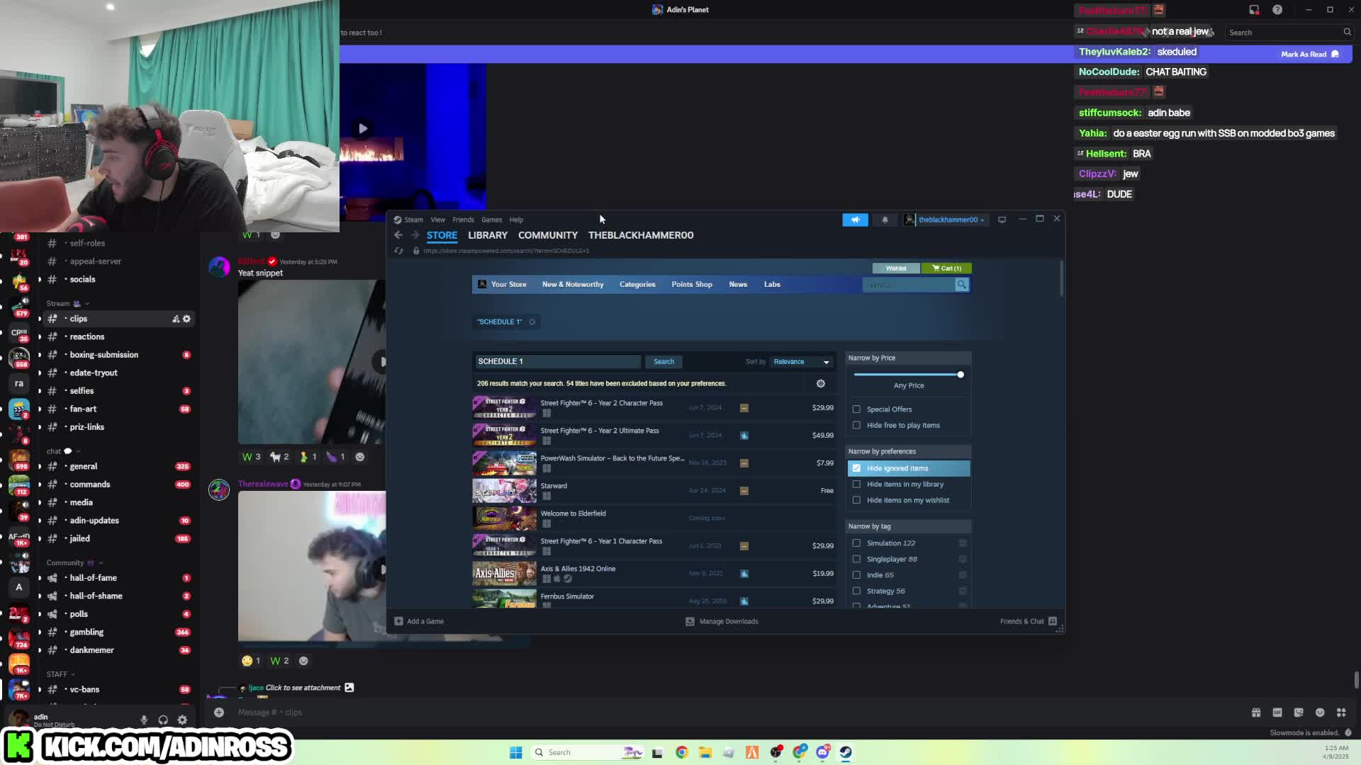Open Steam from Windows taskbar
This screenshot has width=1361, height=765.
[x=846, y=752]
